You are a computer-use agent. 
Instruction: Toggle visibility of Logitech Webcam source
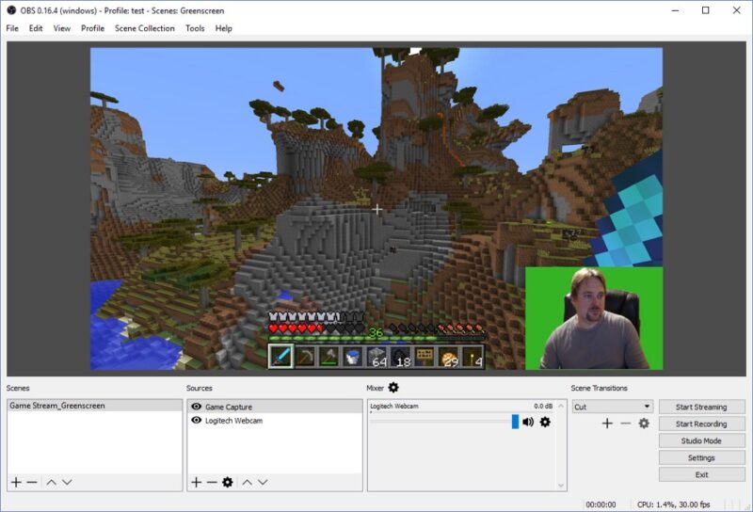[196, 421]
